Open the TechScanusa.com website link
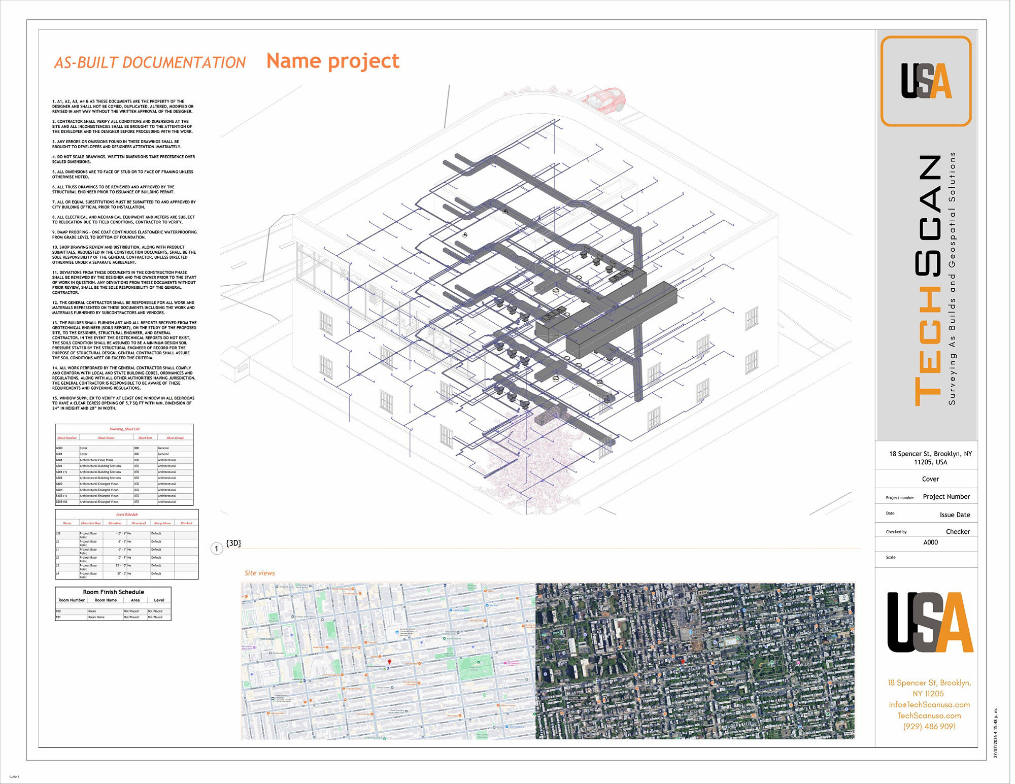The height and width of the screenshot is (784, 1015). (x=929, y=716)
